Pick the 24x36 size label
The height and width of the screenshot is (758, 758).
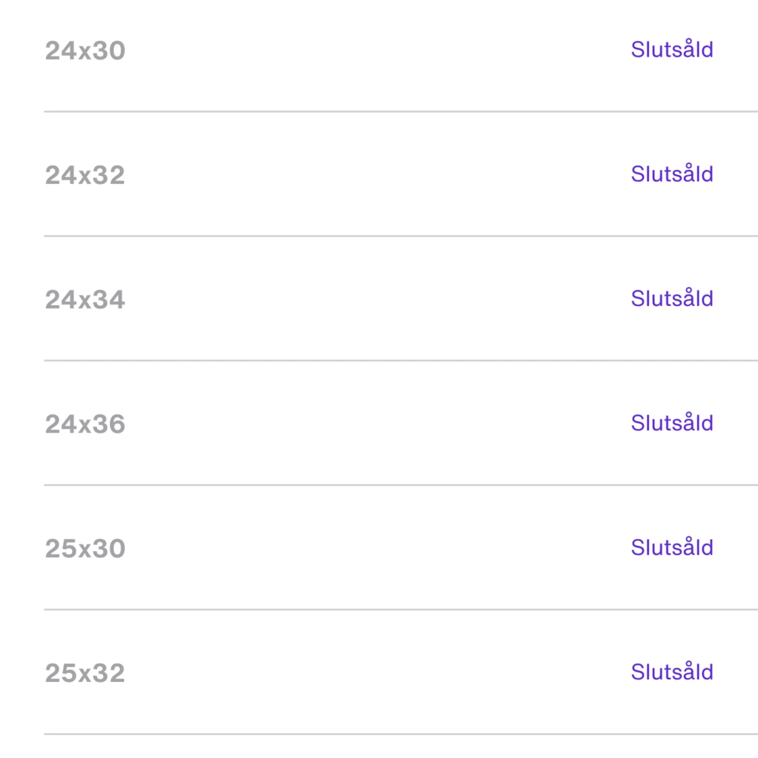pyautogui.click(x=85, y=424)
